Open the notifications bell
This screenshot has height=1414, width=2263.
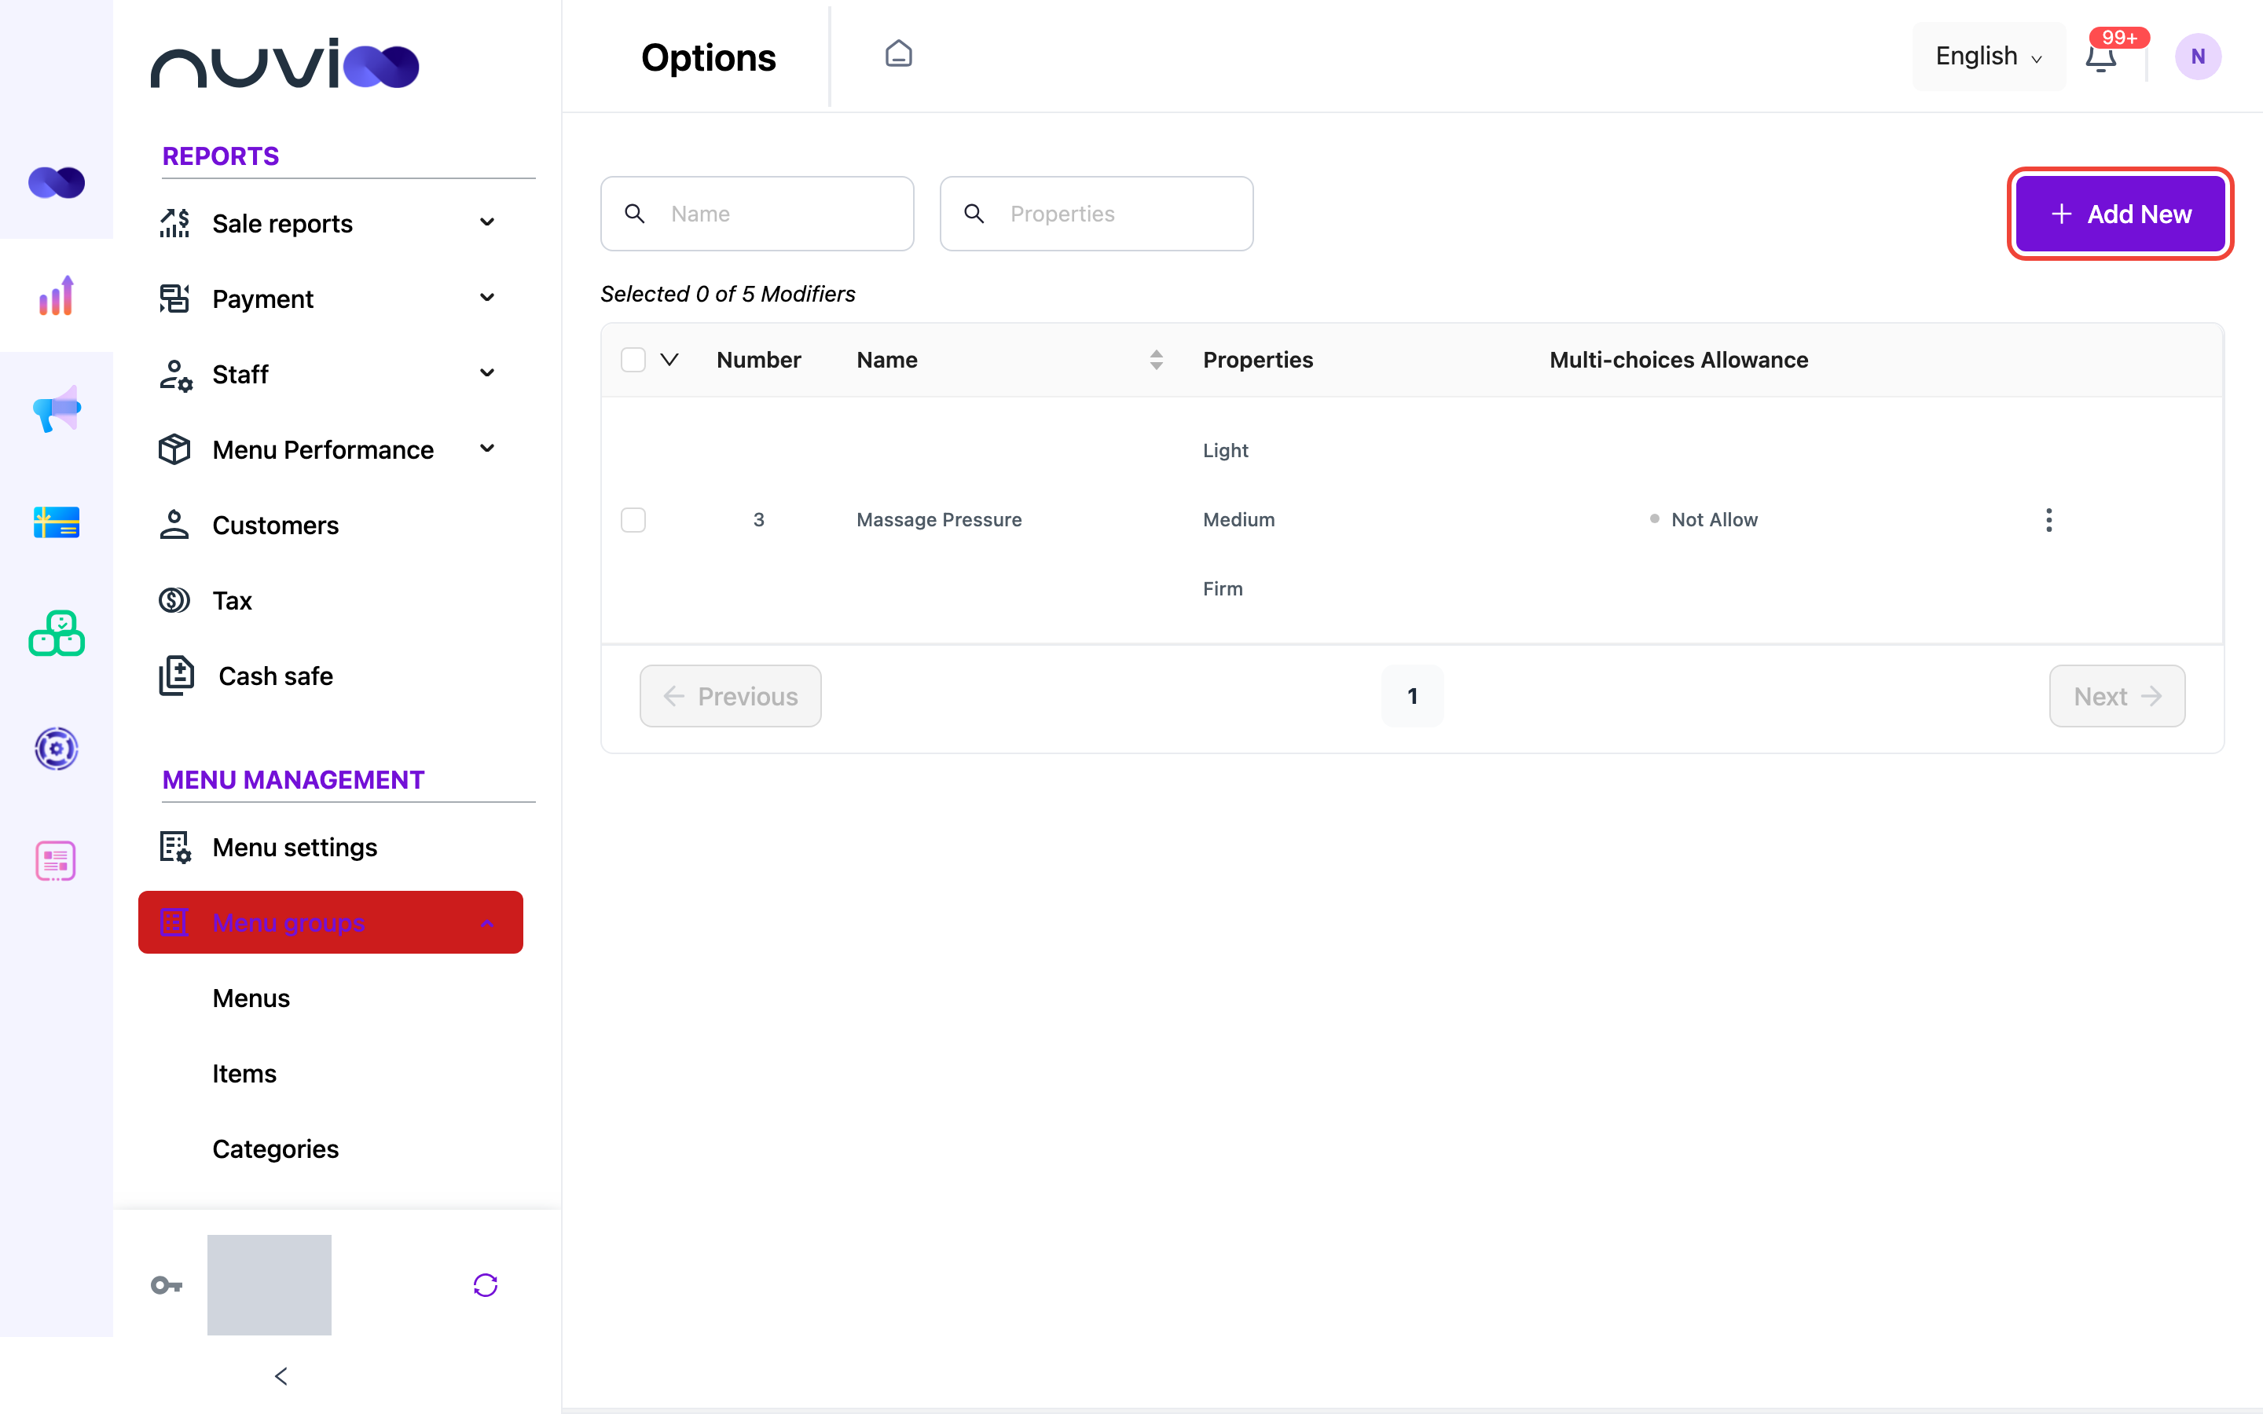click(2100, 57)
